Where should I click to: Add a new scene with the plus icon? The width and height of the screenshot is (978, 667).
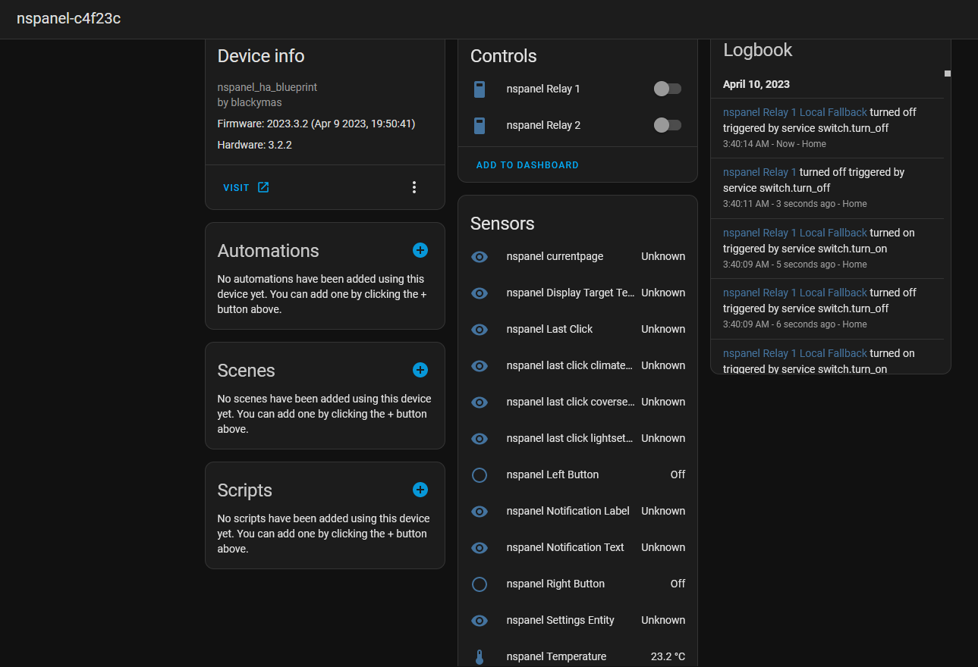point(420,370)
